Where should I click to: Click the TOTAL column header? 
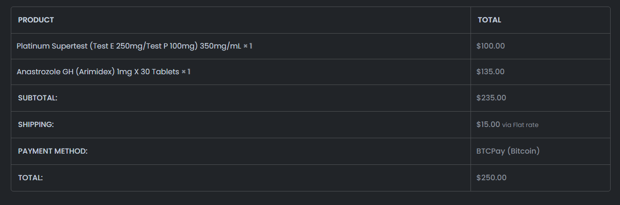(x=489, y=20)
